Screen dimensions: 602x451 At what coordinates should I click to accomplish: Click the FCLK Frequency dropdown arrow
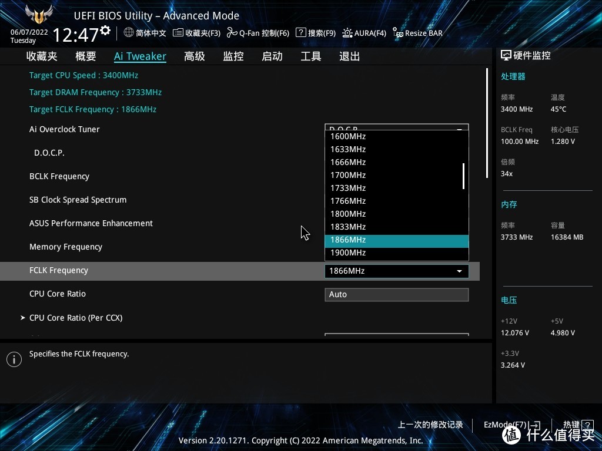tap(459, 271)
